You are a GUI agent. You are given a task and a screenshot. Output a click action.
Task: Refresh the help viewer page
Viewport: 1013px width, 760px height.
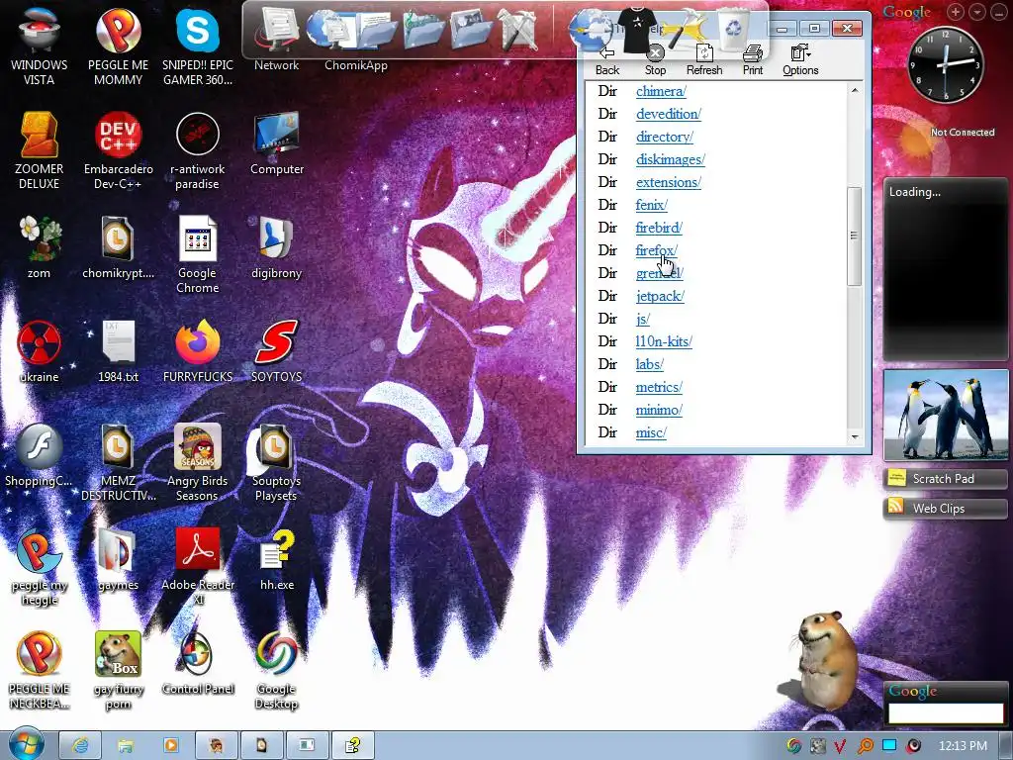point(704,60)
